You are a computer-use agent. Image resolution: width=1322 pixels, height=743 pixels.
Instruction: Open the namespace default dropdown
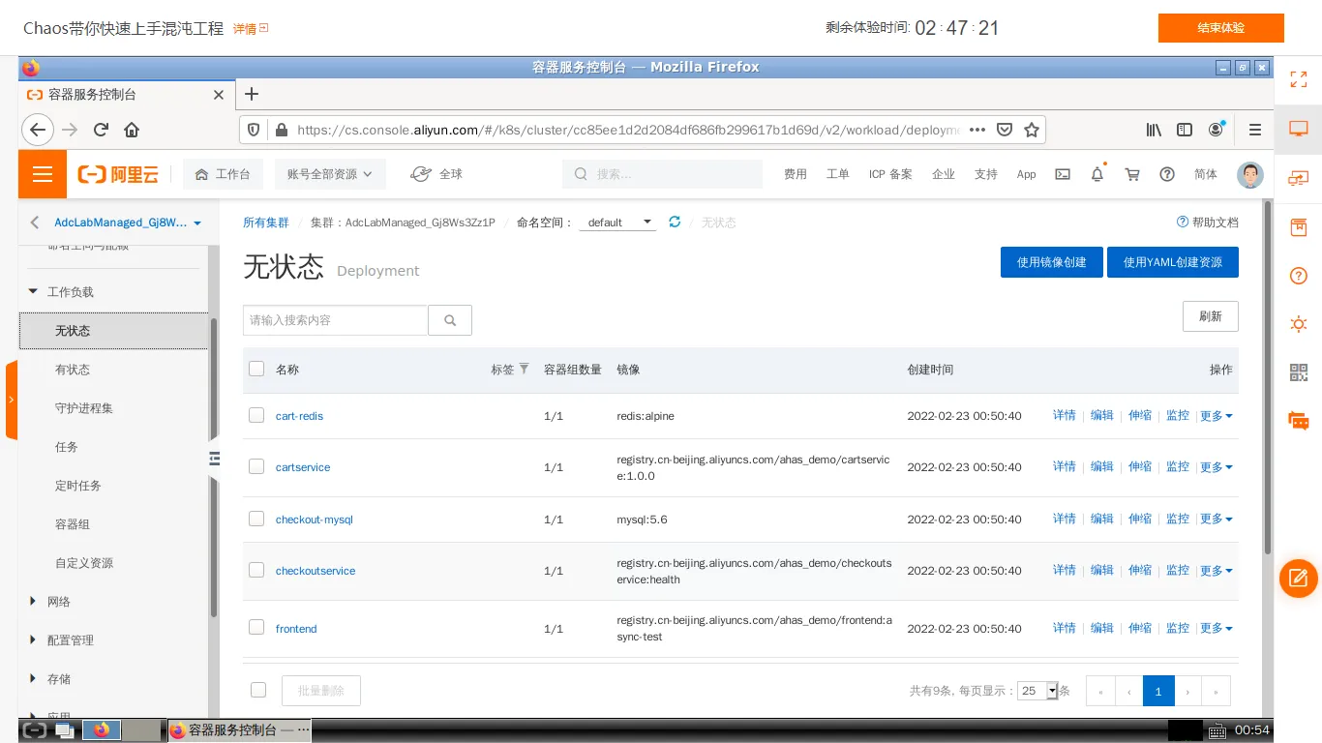coord(619,223)
